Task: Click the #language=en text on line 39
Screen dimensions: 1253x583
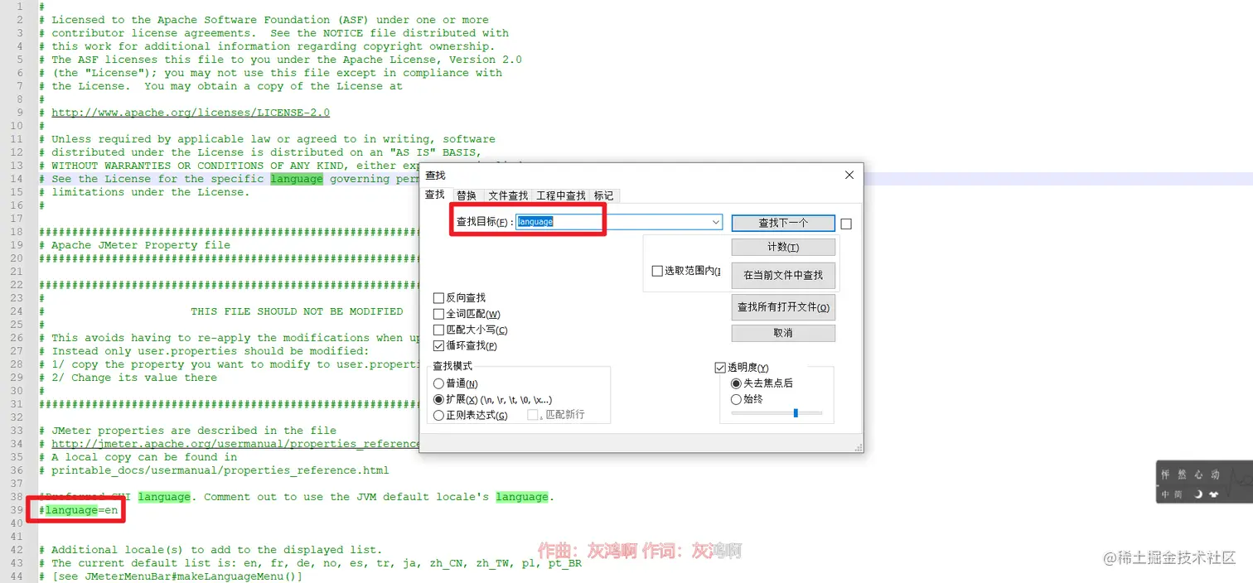Action: (x=78, y=510)
